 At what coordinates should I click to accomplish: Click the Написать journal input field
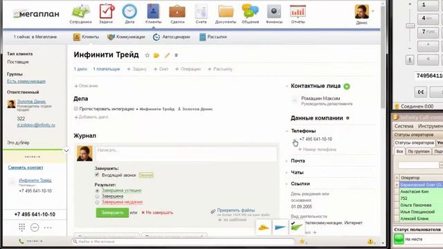186,154
